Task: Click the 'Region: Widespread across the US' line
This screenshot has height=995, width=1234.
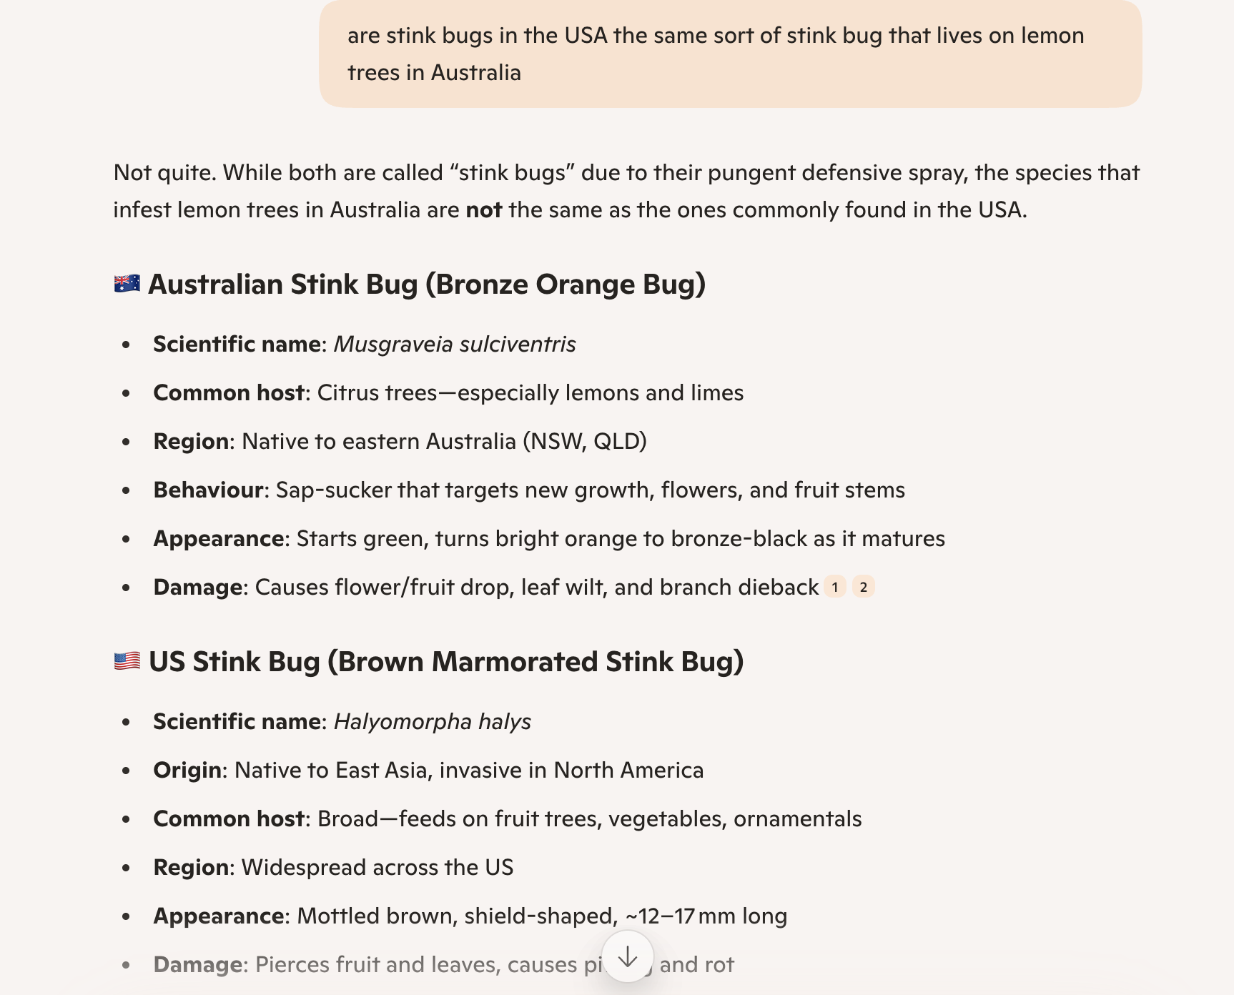Action: pos(333,868)
